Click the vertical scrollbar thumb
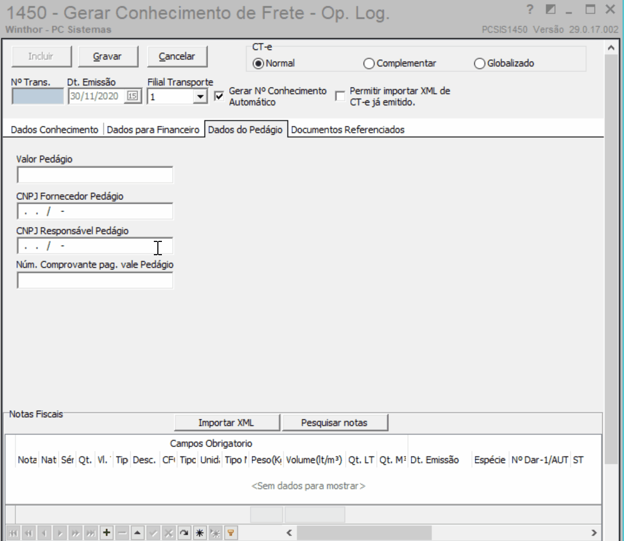 [611, 259]
